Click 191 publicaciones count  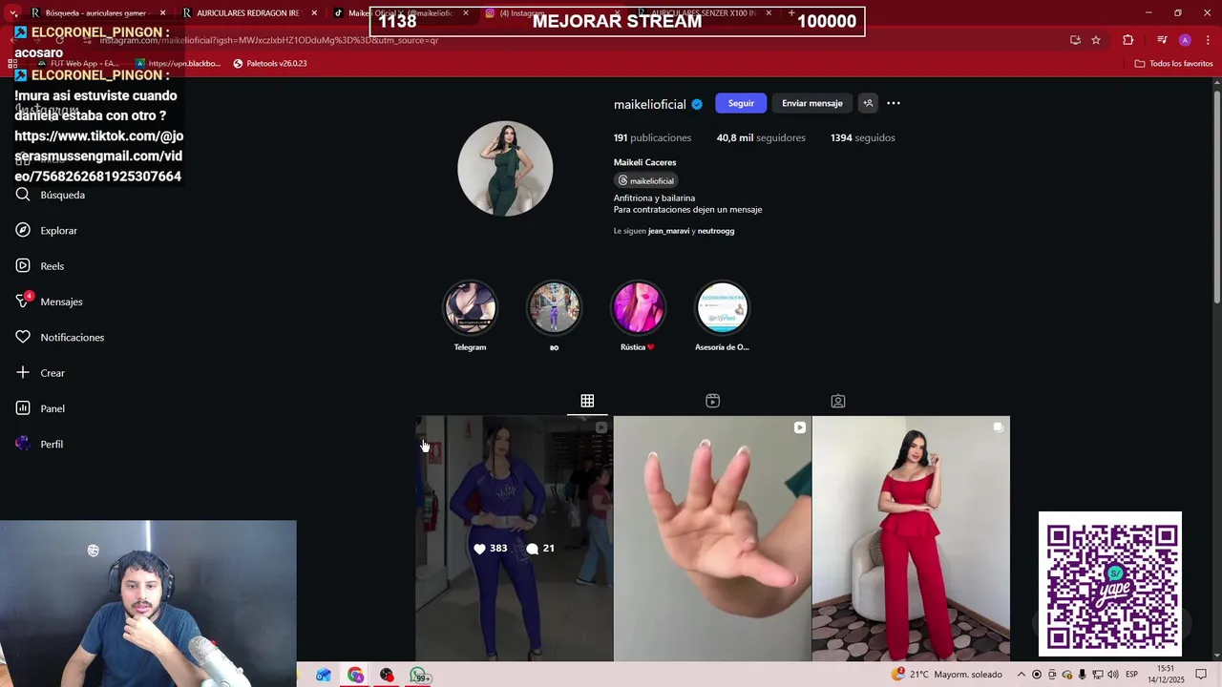pyautogui.click(x=652, y=137)
